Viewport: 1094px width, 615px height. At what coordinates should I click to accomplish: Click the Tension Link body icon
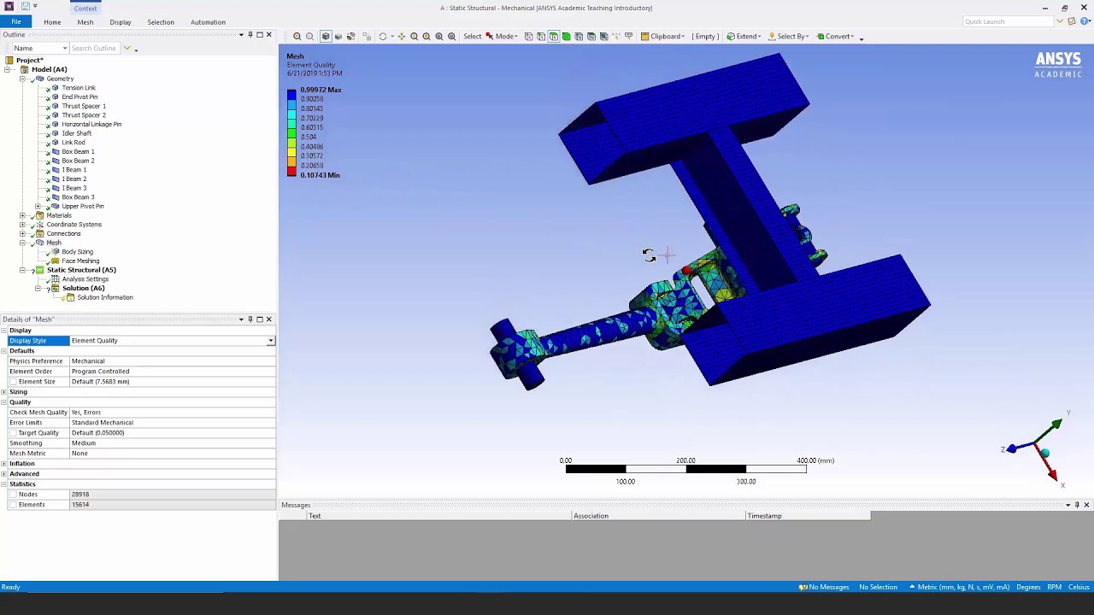point(56,88)
